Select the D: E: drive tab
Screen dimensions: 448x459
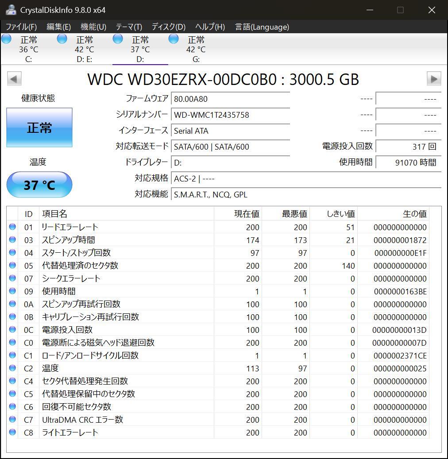point(84,49)
